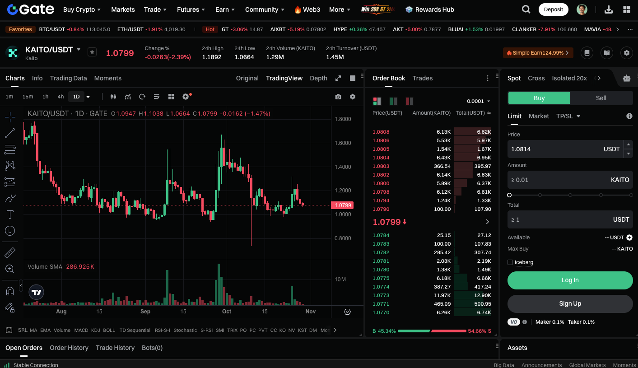The image size is (638, 368).
Task: Open the order book precision 0.0001 dropdown
Action: tap(479, 101)
